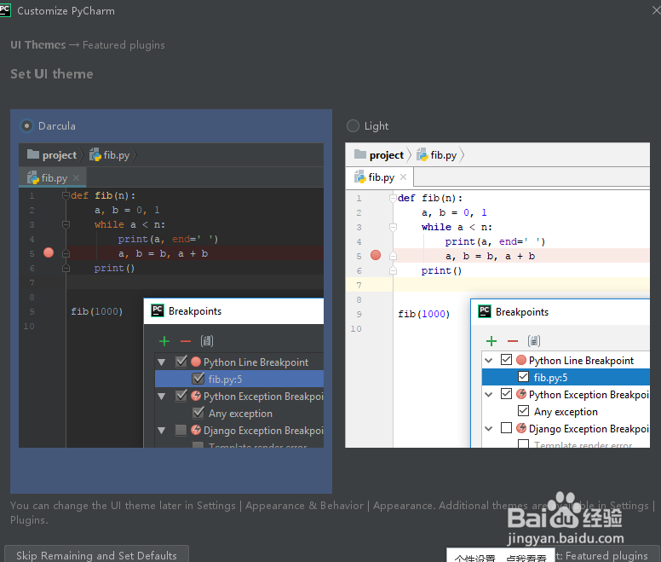Click the green add breakpoint plus in Darcula preview
The height and width of the screenshot is (562, 661).
pos(164,341)
